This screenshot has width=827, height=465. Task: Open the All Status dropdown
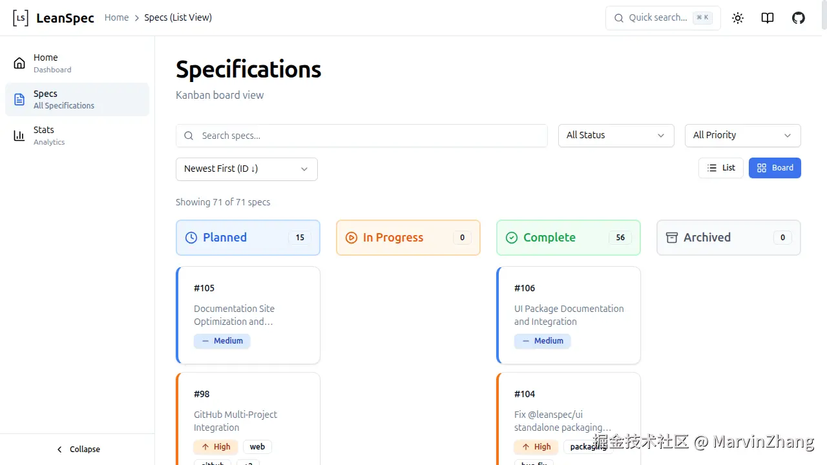pyautogui.click(x=615, y=135)
